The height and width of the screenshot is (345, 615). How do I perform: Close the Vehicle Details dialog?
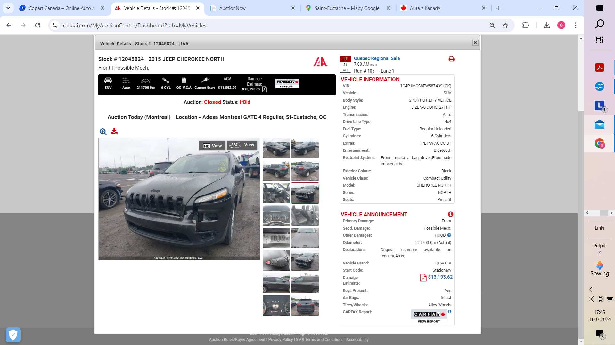pos(475,42)
